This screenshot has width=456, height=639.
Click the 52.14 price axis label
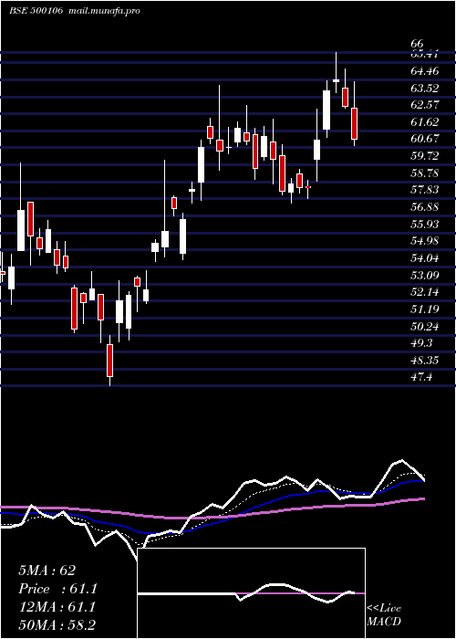(x=425, y=291)
